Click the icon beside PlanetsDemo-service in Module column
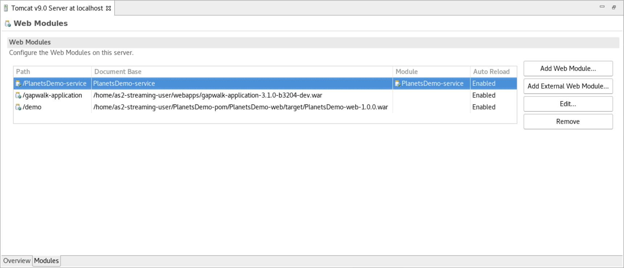Screen dimensions: 624x268 398,84
